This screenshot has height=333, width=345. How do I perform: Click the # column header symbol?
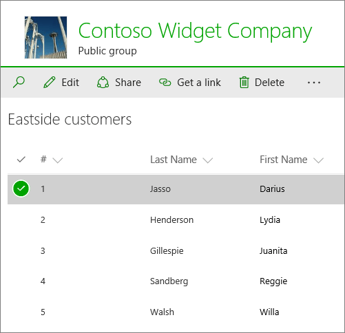coord(43,159)
